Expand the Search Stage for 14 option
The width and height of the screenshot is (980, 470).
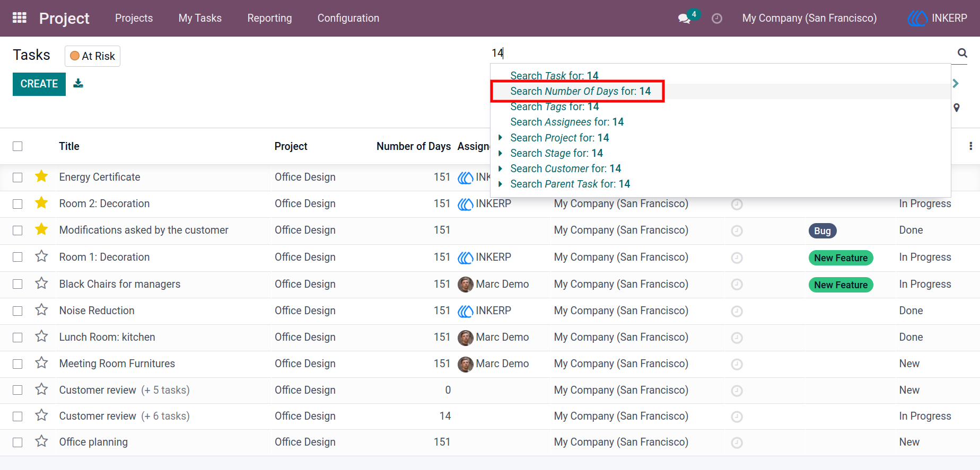[500, 153]
